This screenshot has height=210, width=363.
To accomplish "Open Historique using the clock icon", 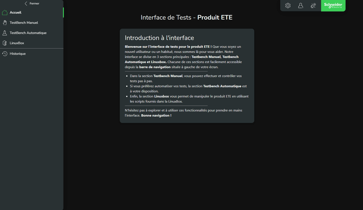I will tap(4, 54).
